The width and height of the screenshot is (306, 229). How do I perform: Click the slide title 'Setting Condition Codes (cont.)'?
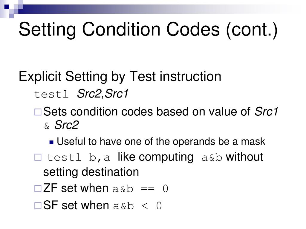click(148, 30)
